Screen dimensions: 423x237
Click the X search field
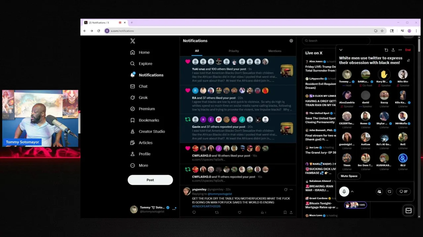[336, 41]
